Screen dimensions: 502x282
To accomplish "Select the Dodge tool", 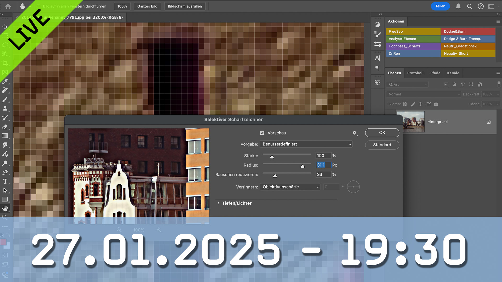I will (x=5, y=163).
